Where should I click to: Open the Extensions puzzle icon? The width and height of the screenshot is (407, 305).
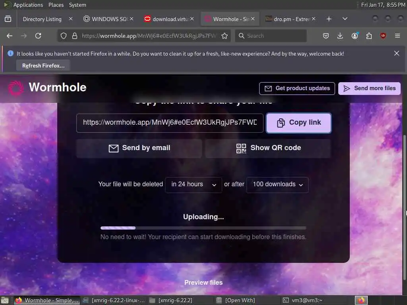click(x=369, y=36)
